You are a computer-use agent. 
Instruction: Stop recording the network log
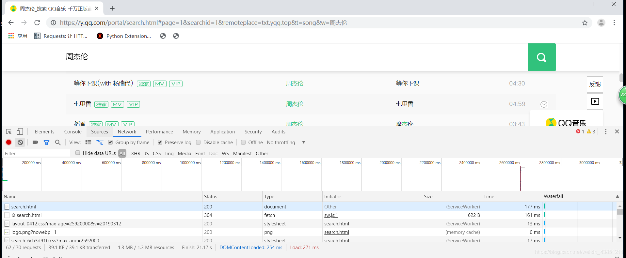point(9,143)
